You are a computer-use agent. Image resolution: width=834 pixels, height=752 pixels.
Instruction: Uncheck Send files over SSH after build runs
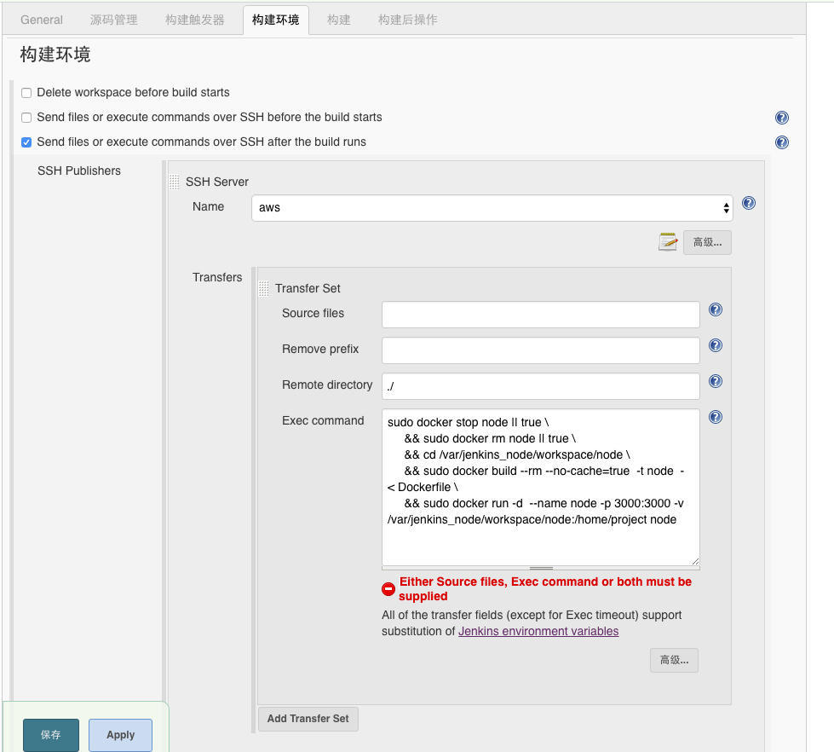click(26, 142)
